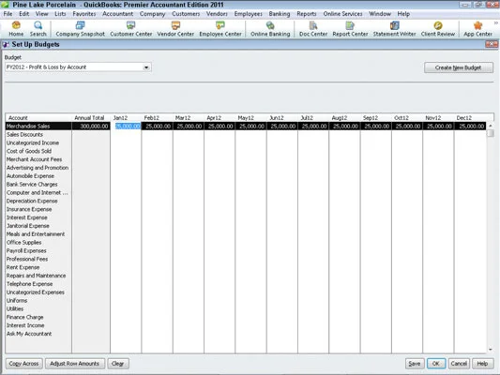Open the App Center
This screenshot has height=375, width=500.
[x=477, y=29]
